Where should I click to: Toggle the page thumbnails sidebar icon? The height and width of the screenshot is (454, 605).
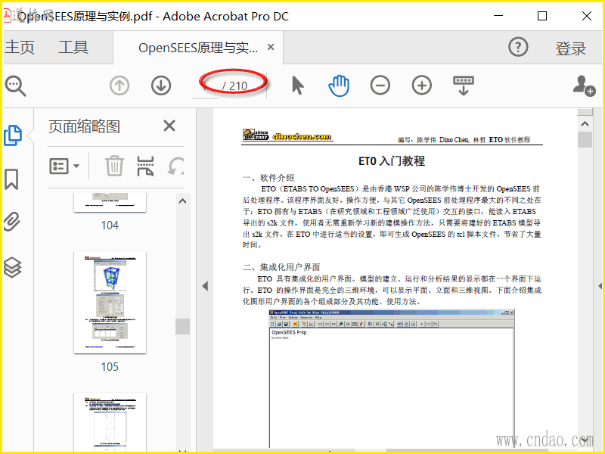point(13,135)
